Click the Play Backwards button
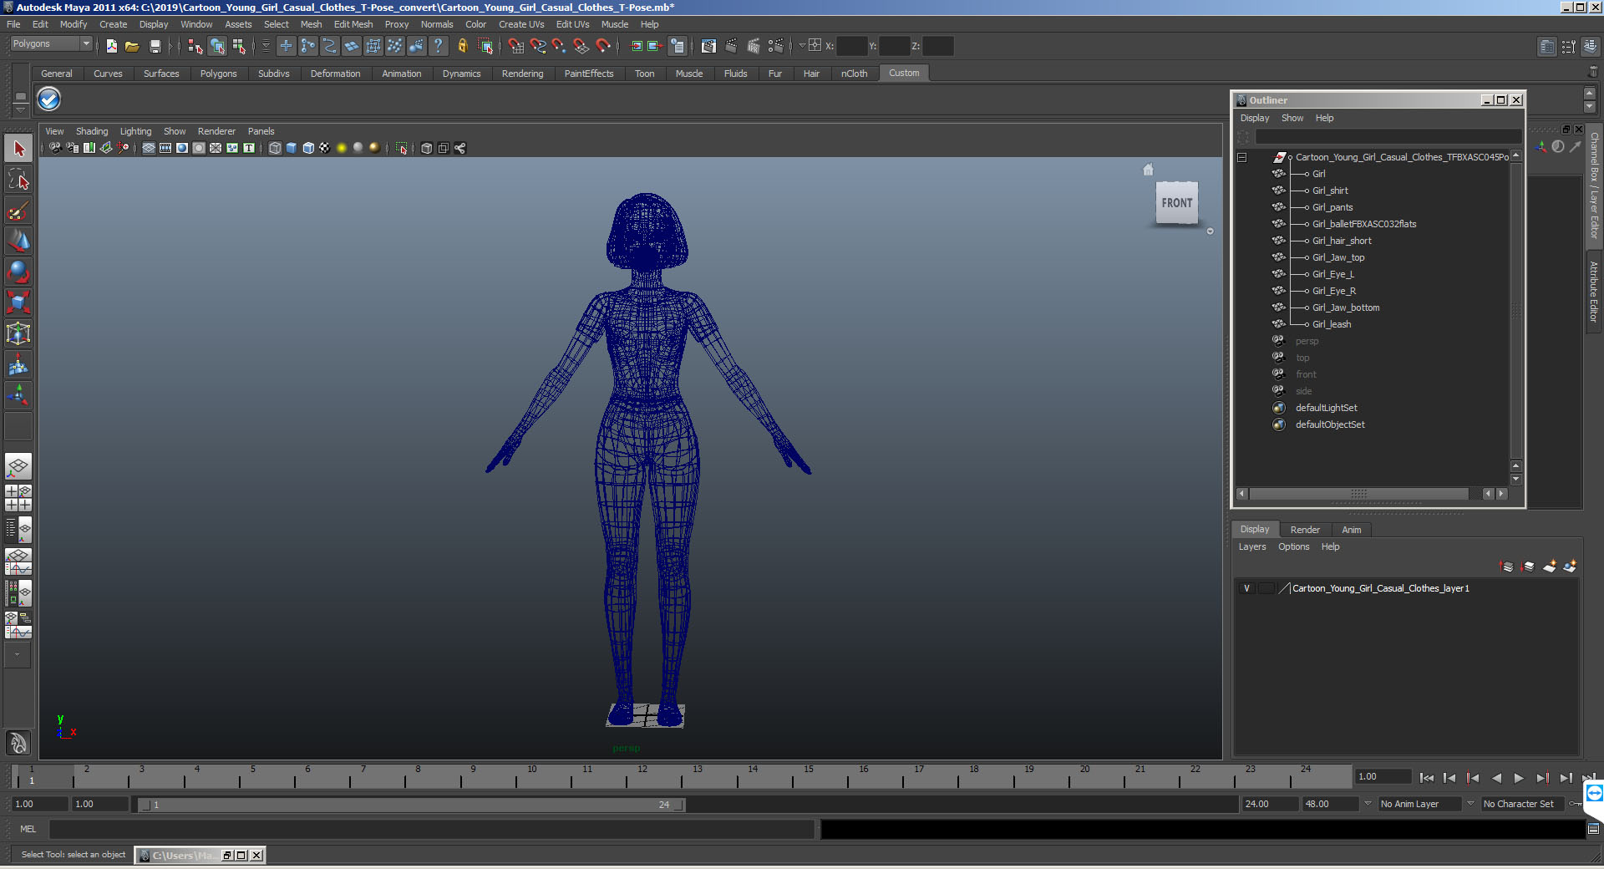Screen dimensions: 1604x869 coord(1496,778)
